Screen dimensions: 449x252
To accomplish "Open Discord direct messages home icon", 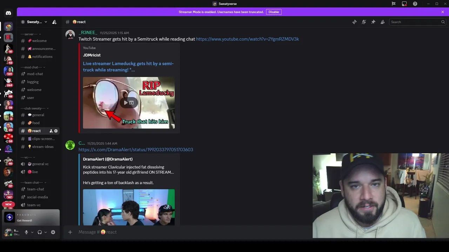I will tap(8, 13).
